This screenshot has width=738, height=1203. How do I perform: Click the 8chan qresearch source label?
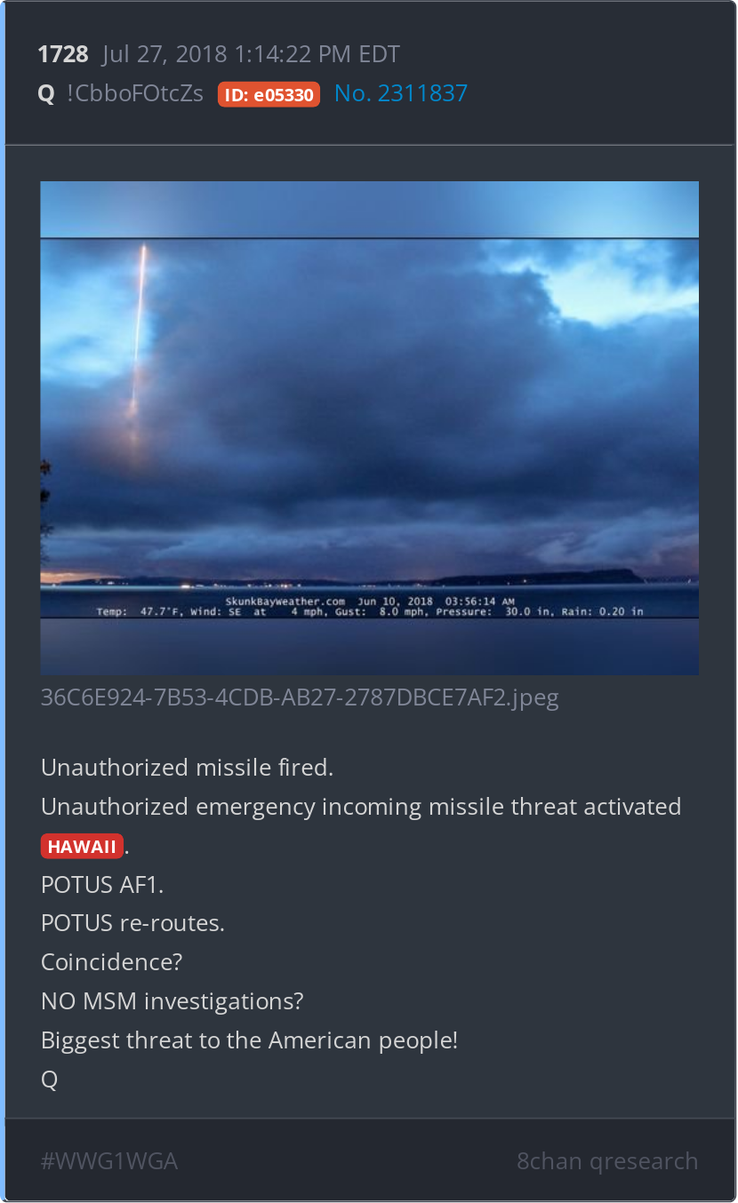[x=607, y=1160]
